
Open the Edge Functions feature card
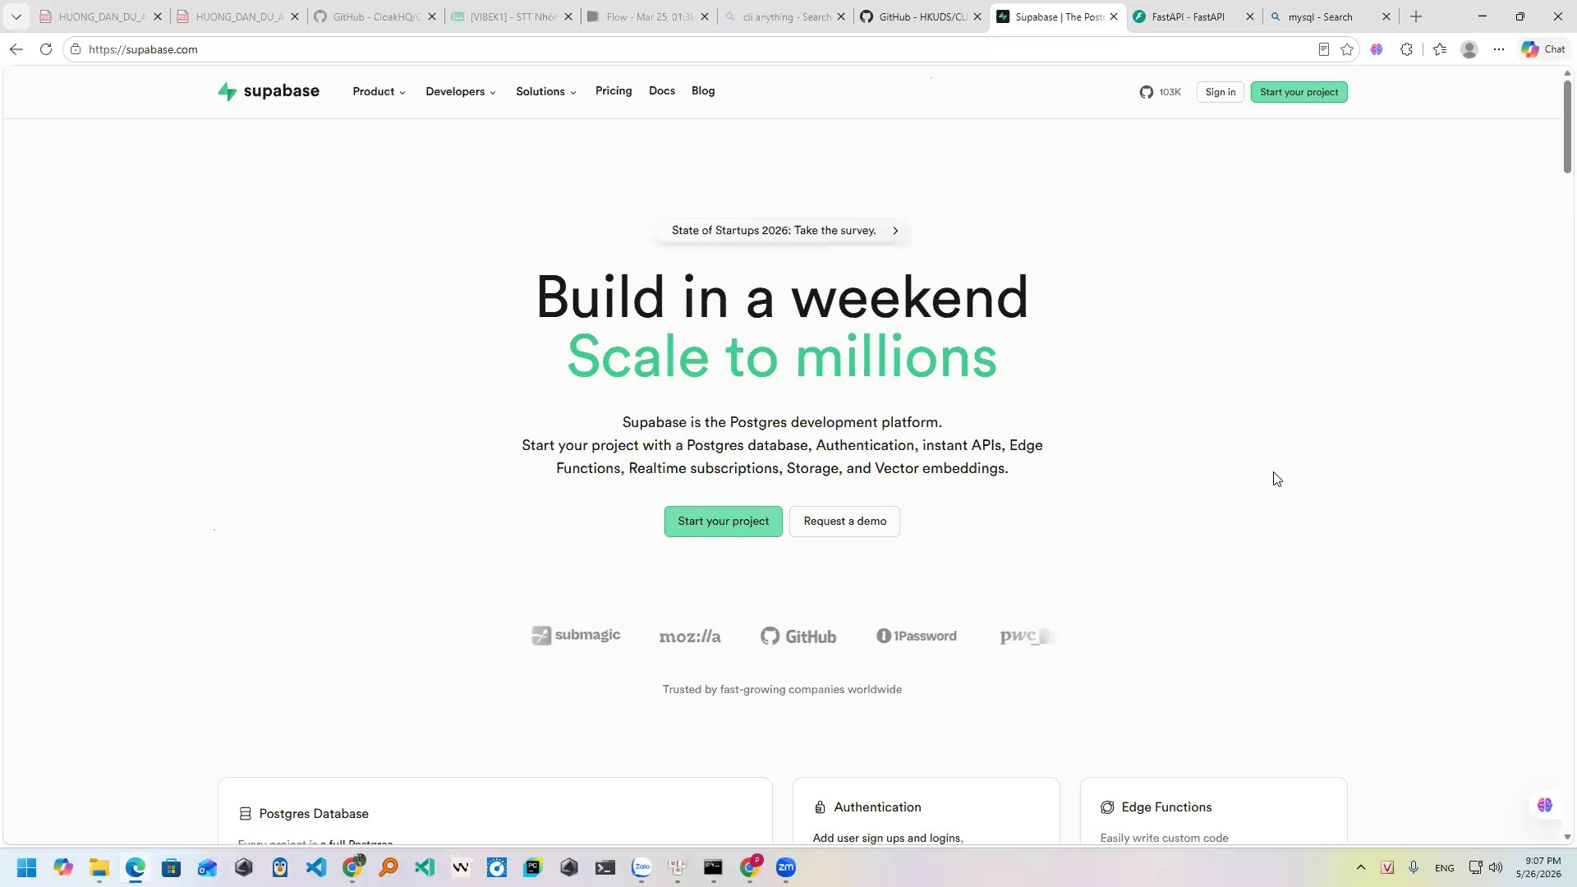(1213, 811)
